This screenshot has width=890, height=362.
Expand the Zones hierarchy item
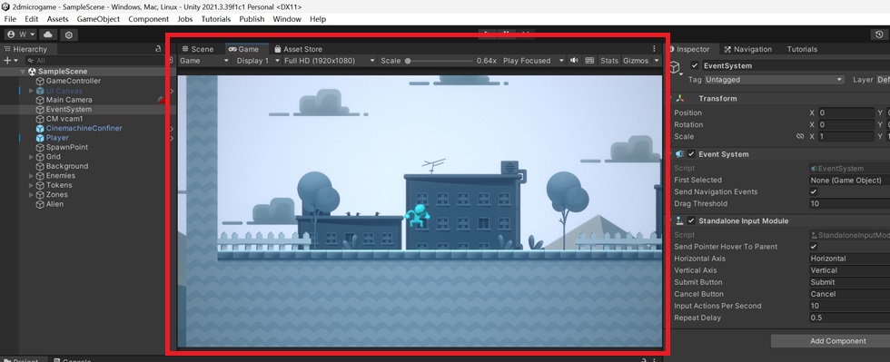click(31, 195)
